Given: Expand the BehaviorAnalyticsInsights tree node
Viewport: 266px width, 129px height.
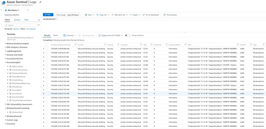Looking at the screenshot, I should [6, 43].
